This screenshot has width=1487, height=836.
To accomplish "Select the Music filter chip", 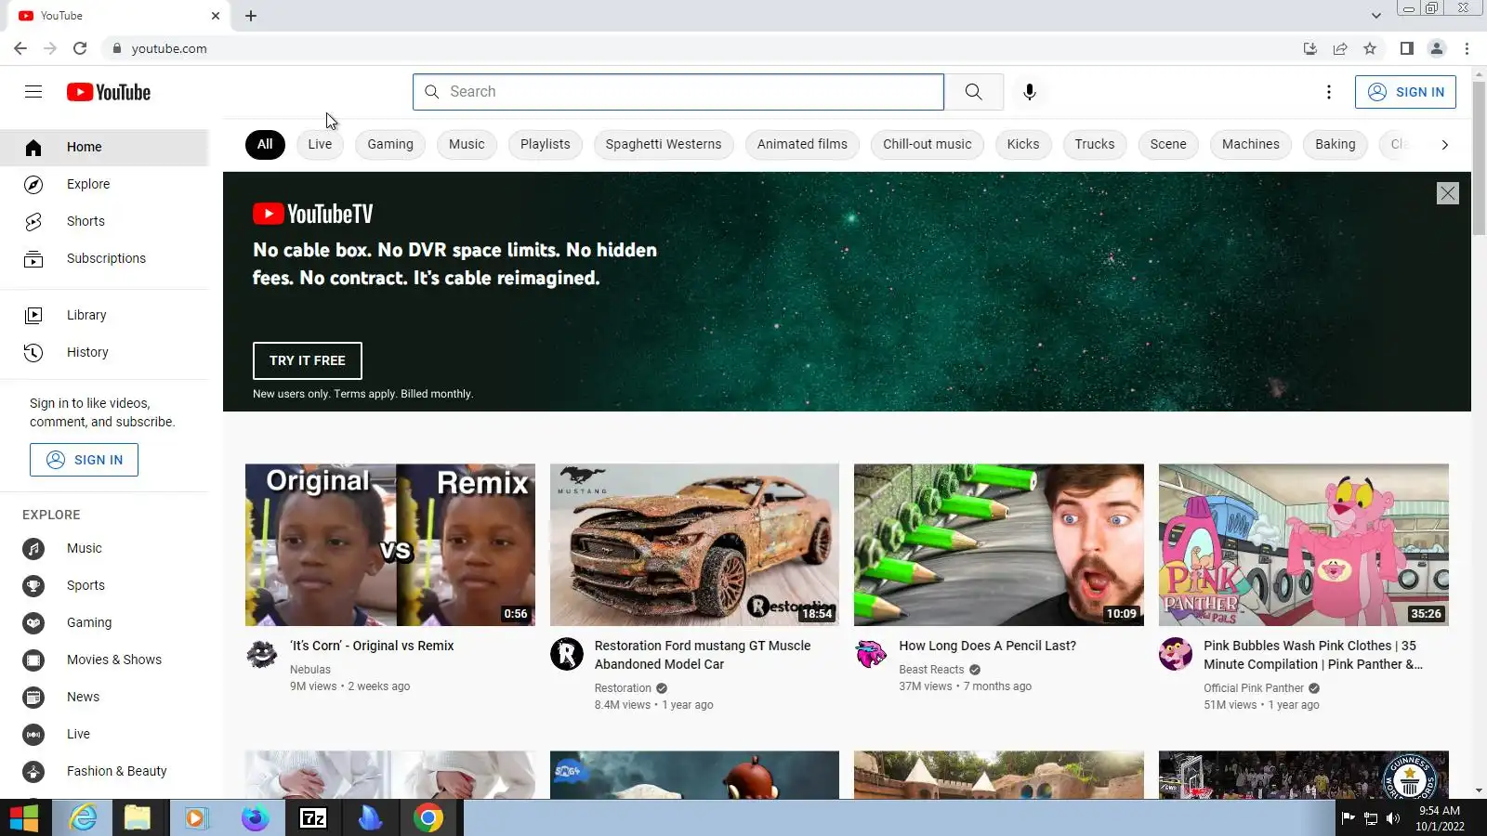I will click(x=467, y=144).
